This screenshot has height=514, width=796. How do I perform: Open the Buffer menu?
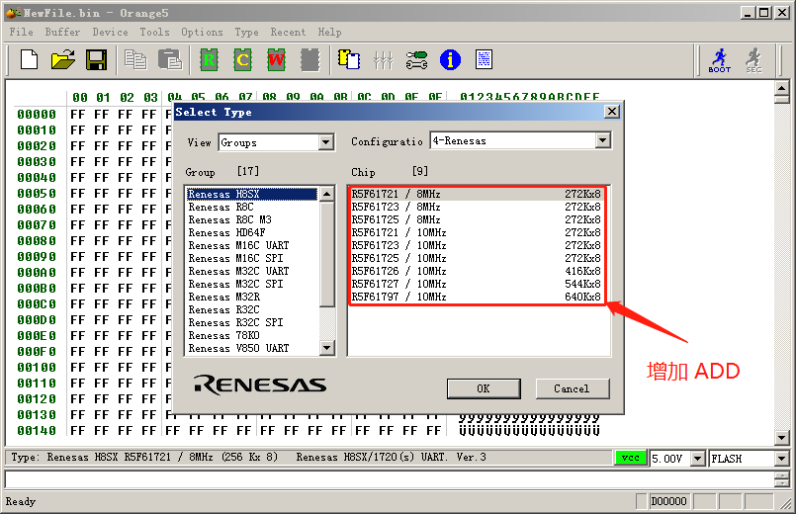click(63, 32)
